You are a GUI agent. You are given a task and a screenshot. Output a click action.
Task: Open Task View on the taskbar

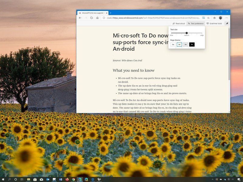(22, 179)
